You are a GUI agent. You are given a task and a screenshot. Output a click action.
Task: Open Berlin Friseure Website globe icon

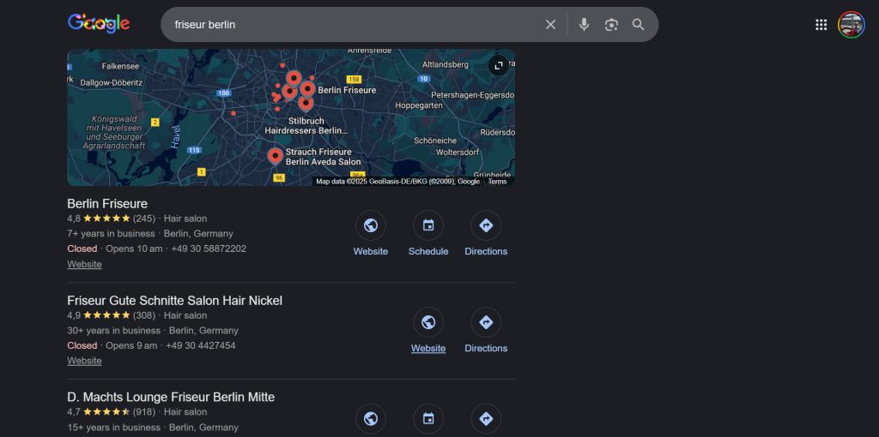[371, 226]
